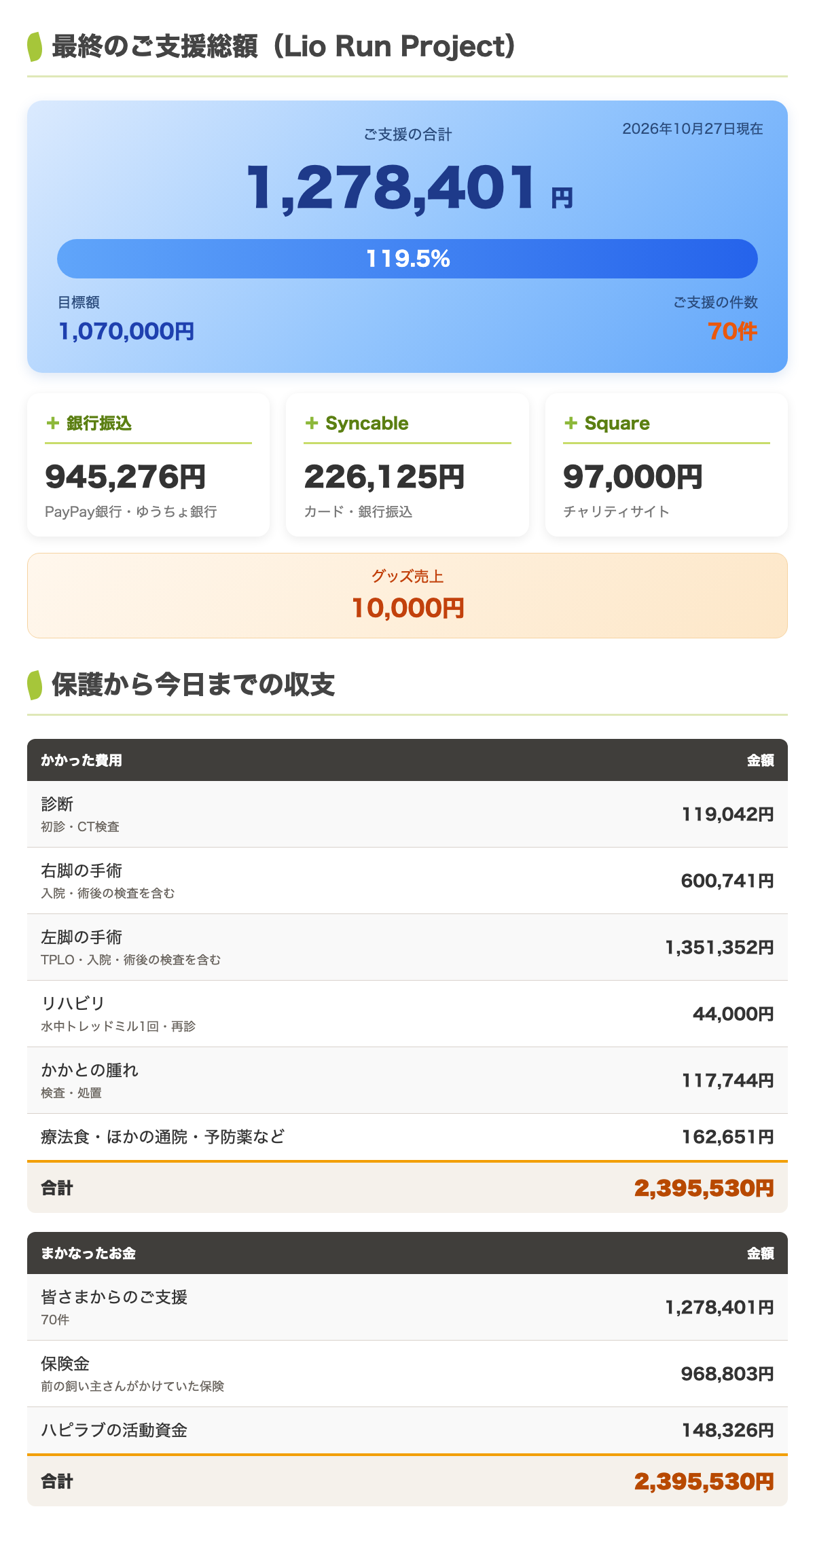Click the amount 1,351,352円
The image size is (815, 1562).
(719, 947)
